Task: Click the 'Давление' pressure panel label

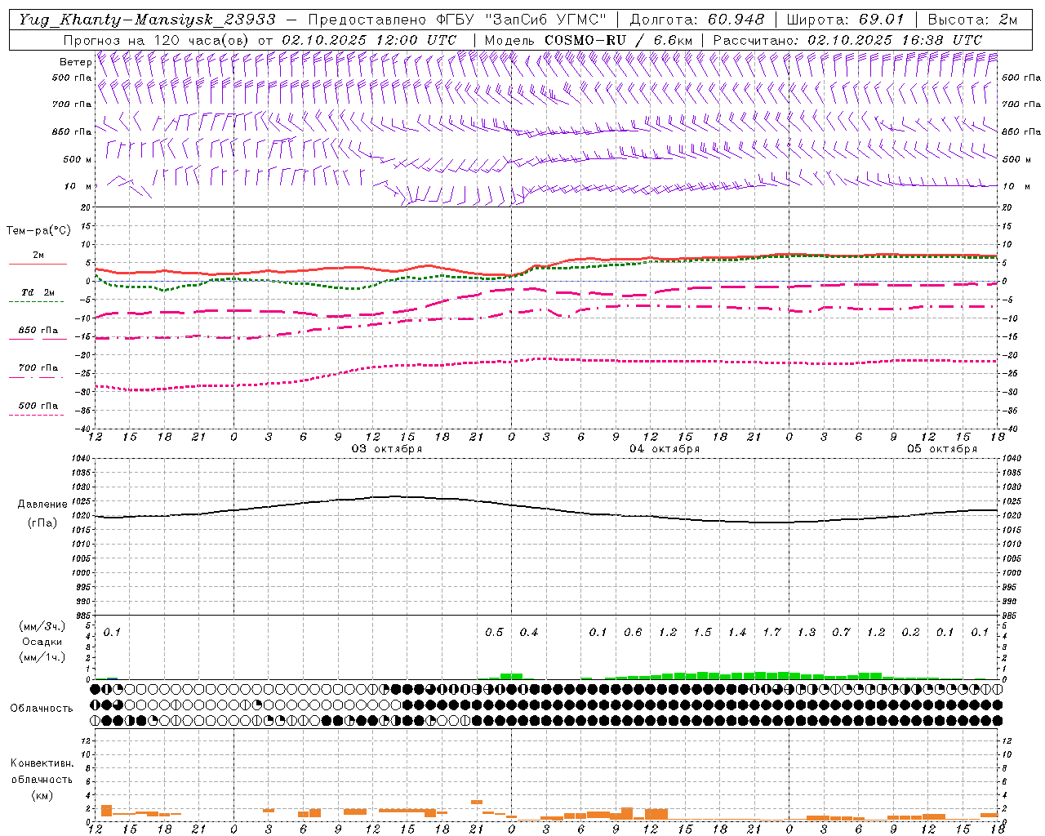Action: click(42, 505)
